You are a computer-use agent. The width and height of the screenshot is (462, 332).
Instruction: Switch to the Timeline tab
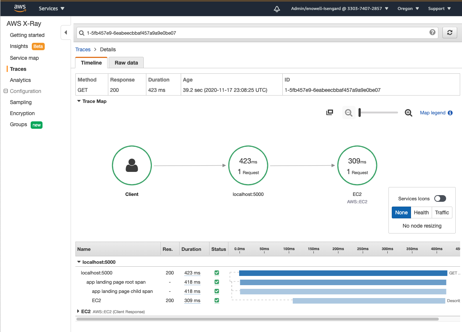tap(91, 63)
